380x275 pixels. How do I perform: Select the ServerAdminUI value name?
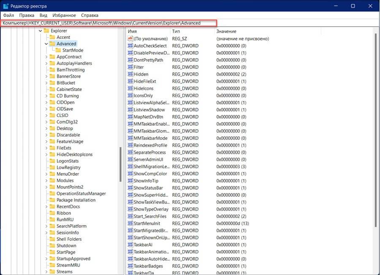(x=148, y=159)
